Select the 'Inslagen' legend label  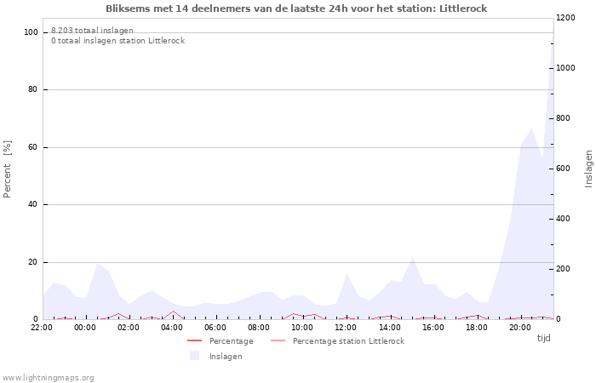click(226, 357)
